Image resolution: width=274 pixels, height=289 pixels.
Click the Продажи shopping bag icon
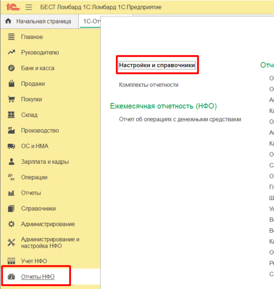tap(12, 84)
